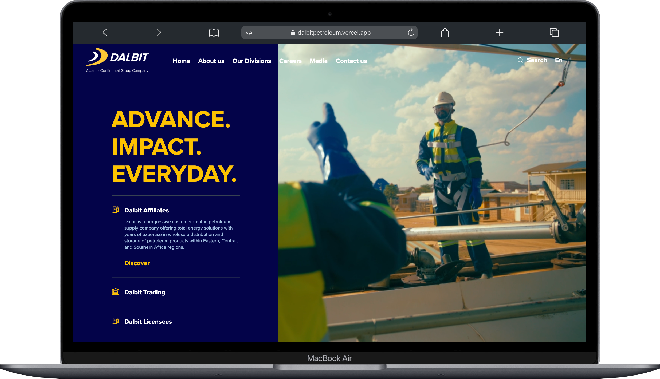
Task: Open the bookmarks book icon
Action: click(x=214, y=33)
